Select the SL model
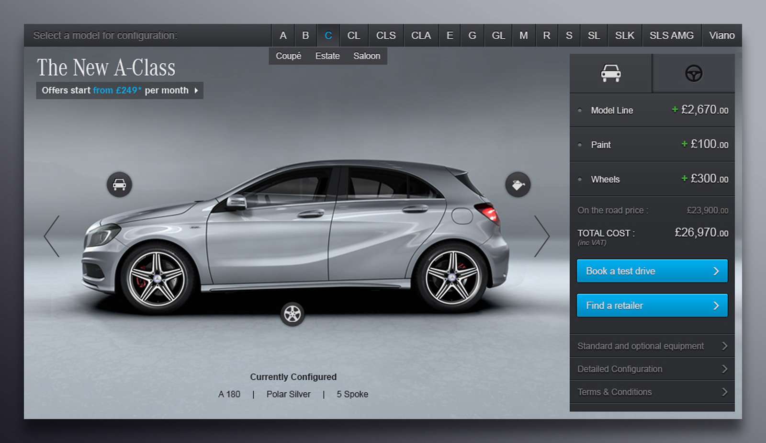 [594, 35]
